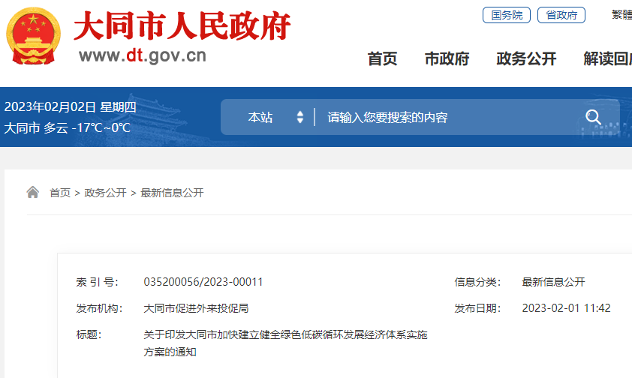Click the 省政府 button
The image size is (632, 378).
[x=561, y=15]
